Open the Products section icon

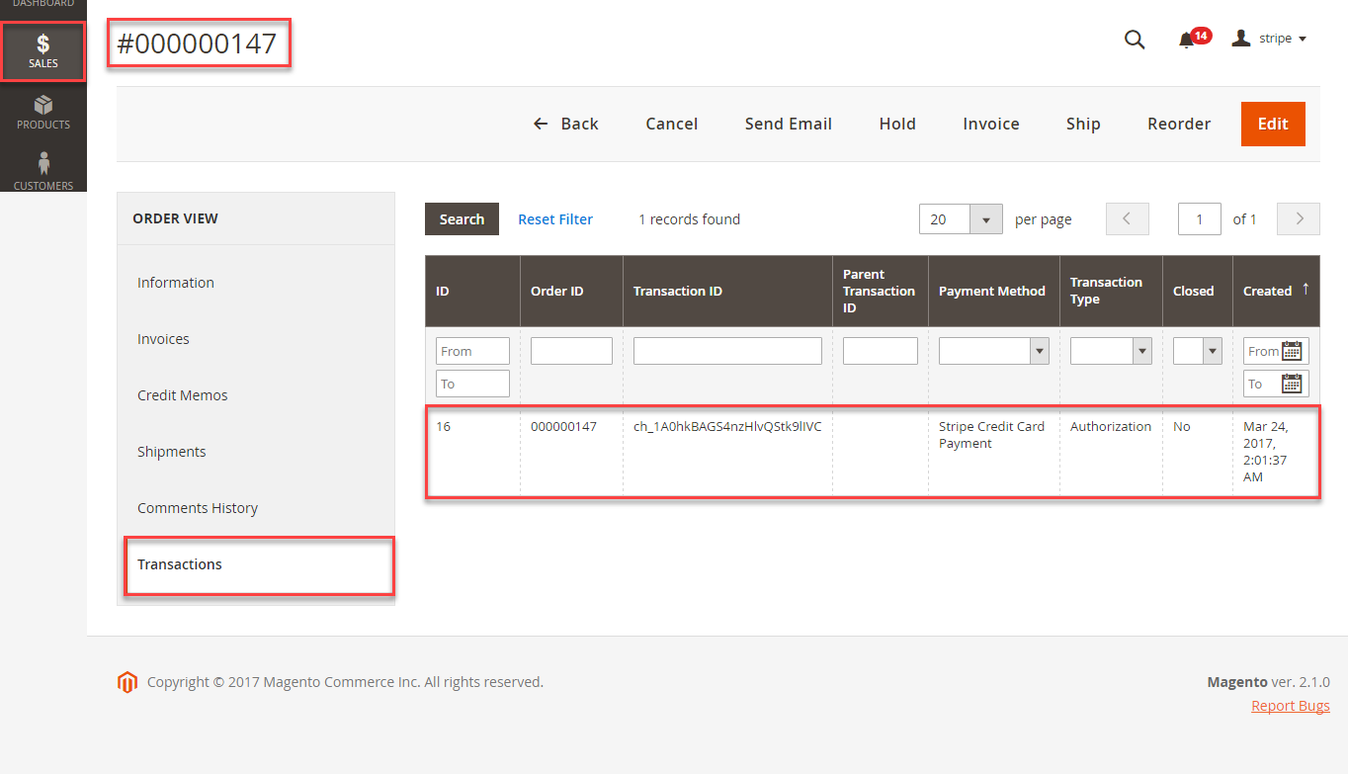click(42, 112)
